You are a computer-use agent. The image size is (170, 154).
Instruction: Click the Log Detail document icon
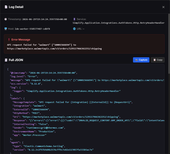[x=6, y=7]
